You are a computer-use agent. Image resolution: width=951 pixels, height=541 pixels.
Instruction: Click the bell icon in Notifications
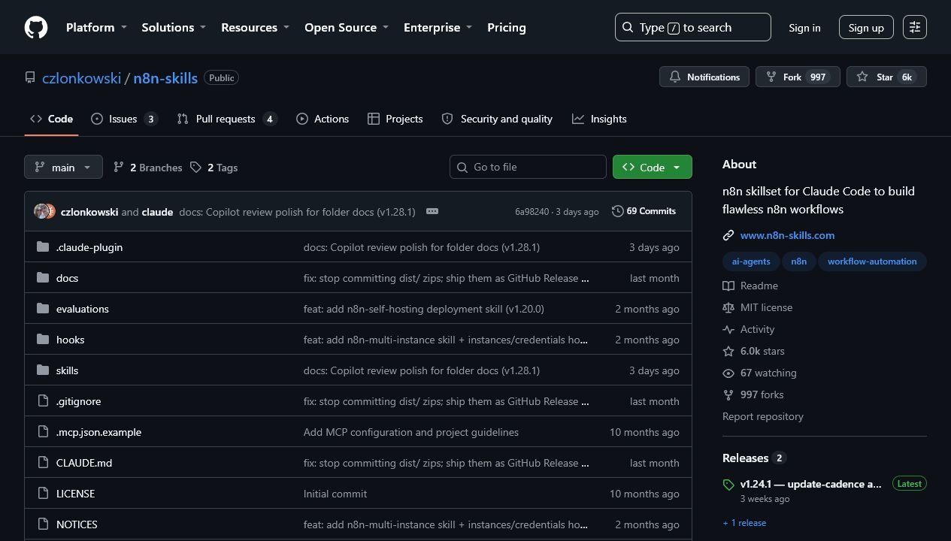pos(675,77)
